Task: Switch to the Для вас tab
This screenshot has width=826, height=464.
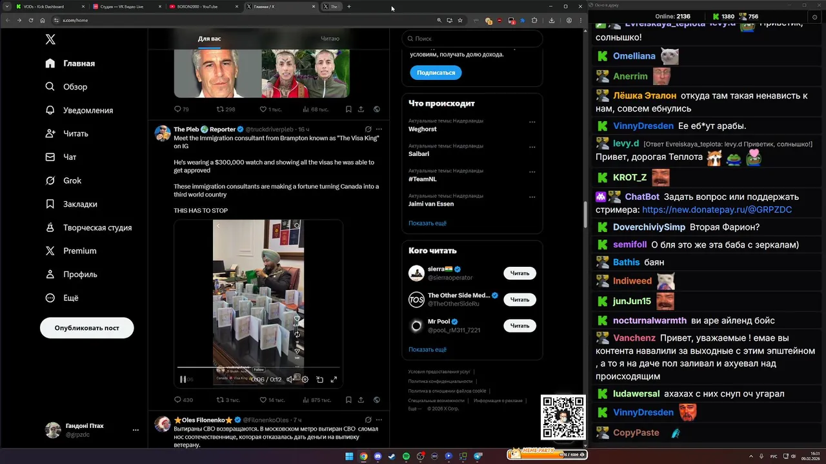Action: (x=209, y=39)
